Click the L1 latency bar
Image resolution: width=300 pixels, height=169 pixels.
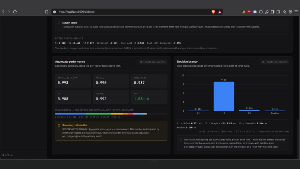coord(198,111)
